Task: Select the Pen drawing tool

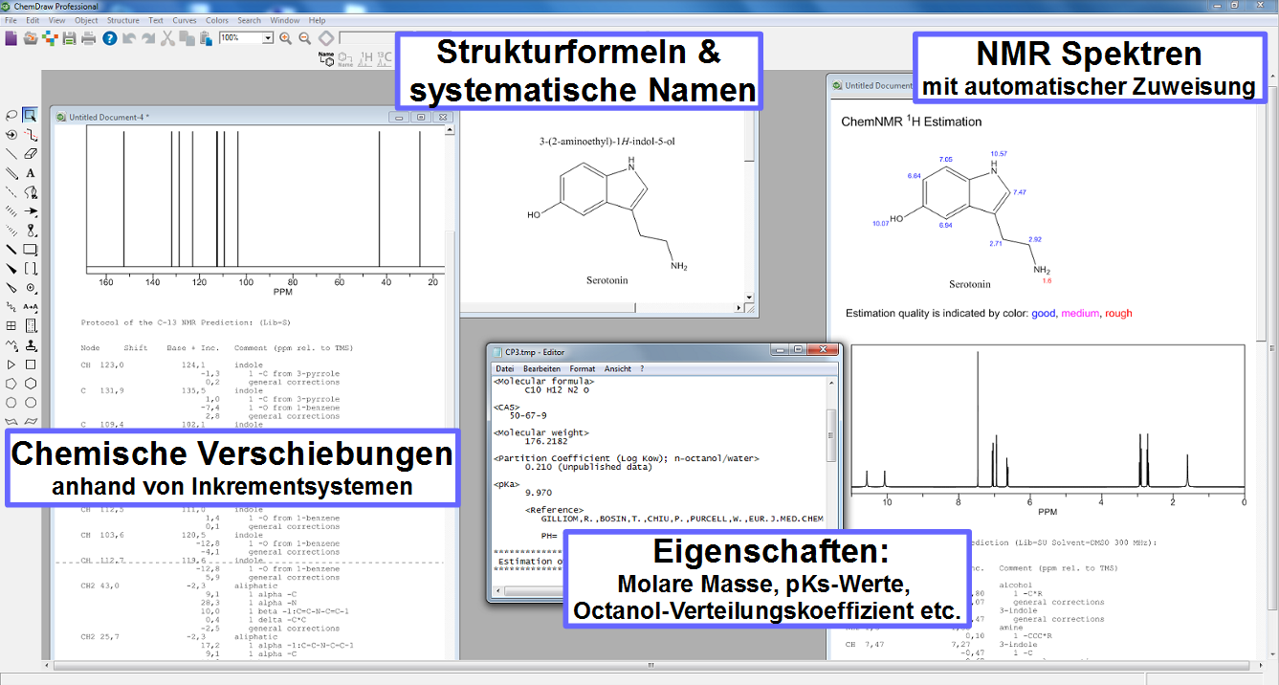Action: [31, 192]
